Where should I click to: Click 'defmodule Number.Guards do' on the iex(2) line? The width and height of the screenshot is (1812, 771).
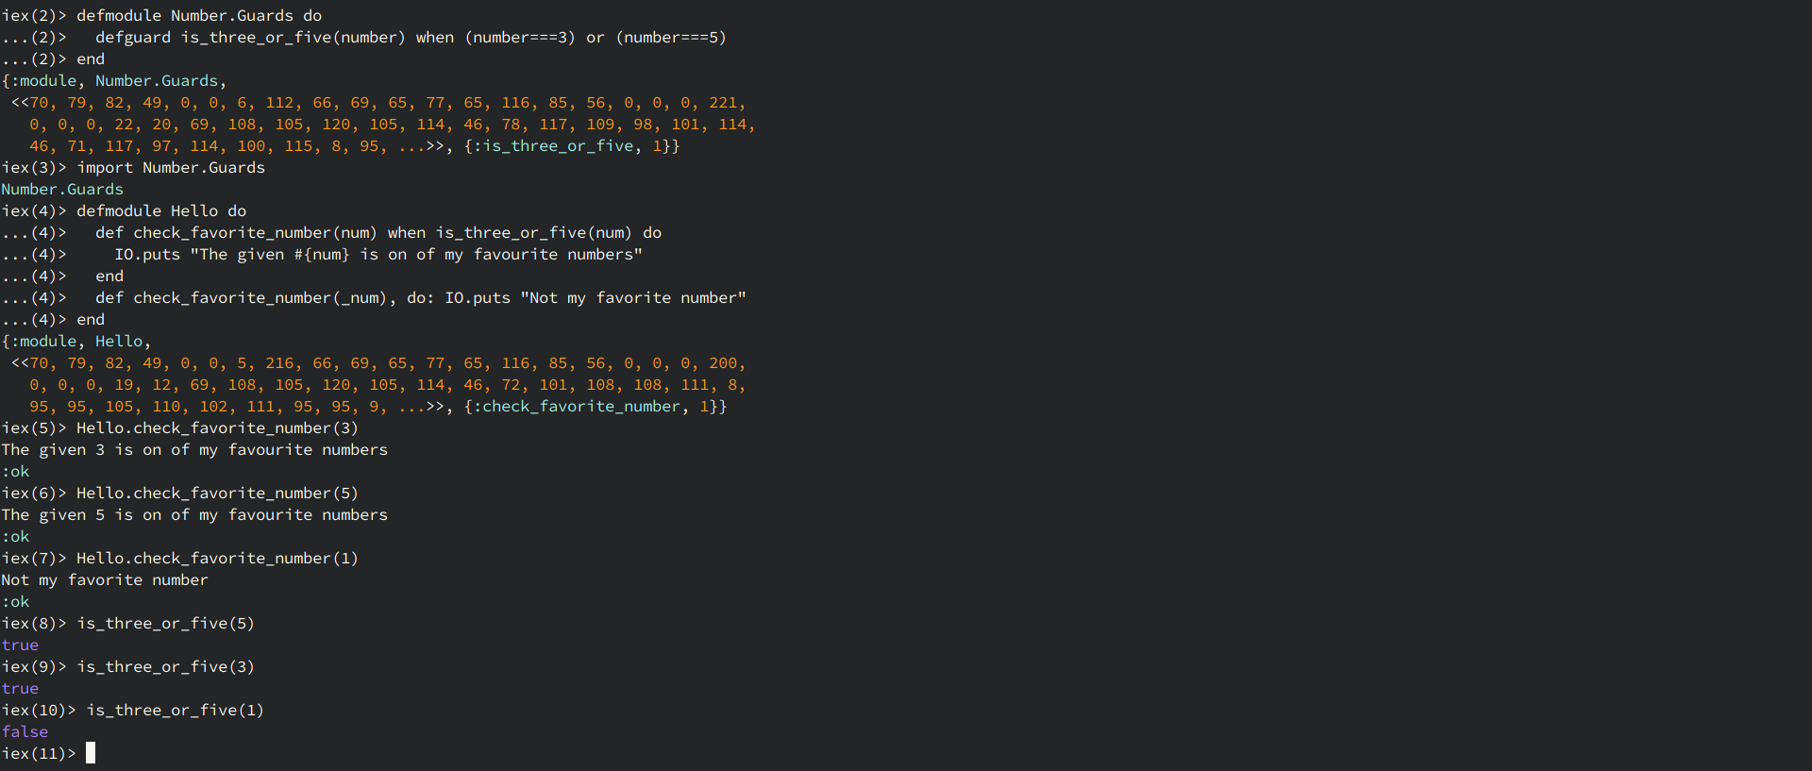click(199, 16)
